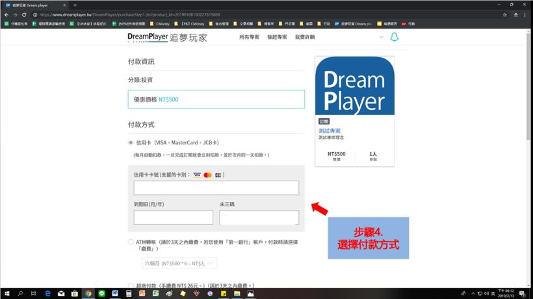Viewport: 533px width, 299px height.
Task: Click the taskbar clock showing 2019/2/13
Action: [x=506, y=294]
